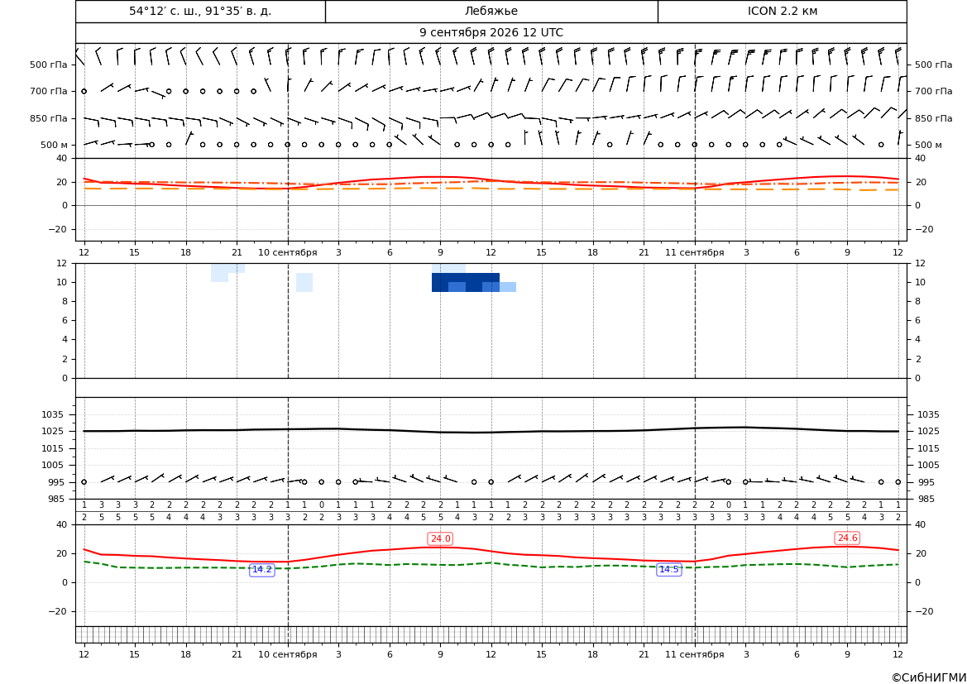
Task: Click the 24.6 maximum temperature label
Action: (x=847, y=538)
